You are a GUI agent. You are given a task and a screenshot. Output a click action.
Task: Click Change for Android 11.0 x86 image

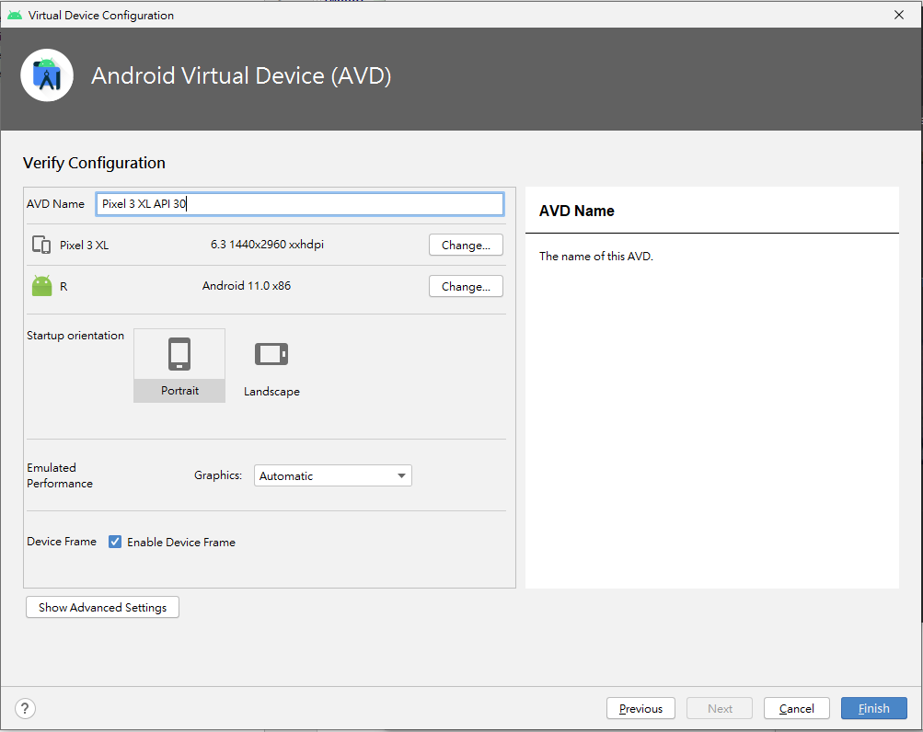pos(466,286)
